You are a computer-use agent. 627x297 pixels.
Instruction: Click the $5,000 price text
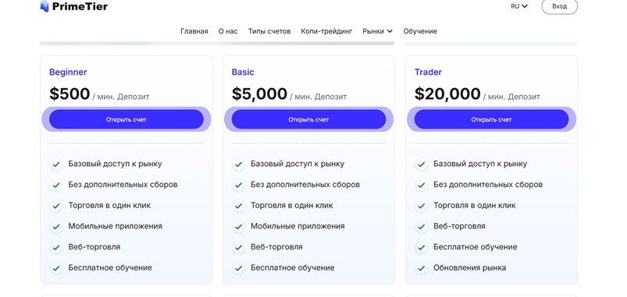pyautogui.click(x=259, y=94)
